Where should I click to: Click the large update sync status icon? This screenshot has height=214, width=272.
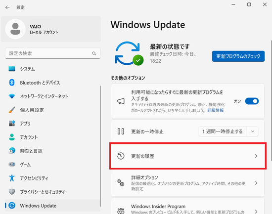click(x=129, y=53)
